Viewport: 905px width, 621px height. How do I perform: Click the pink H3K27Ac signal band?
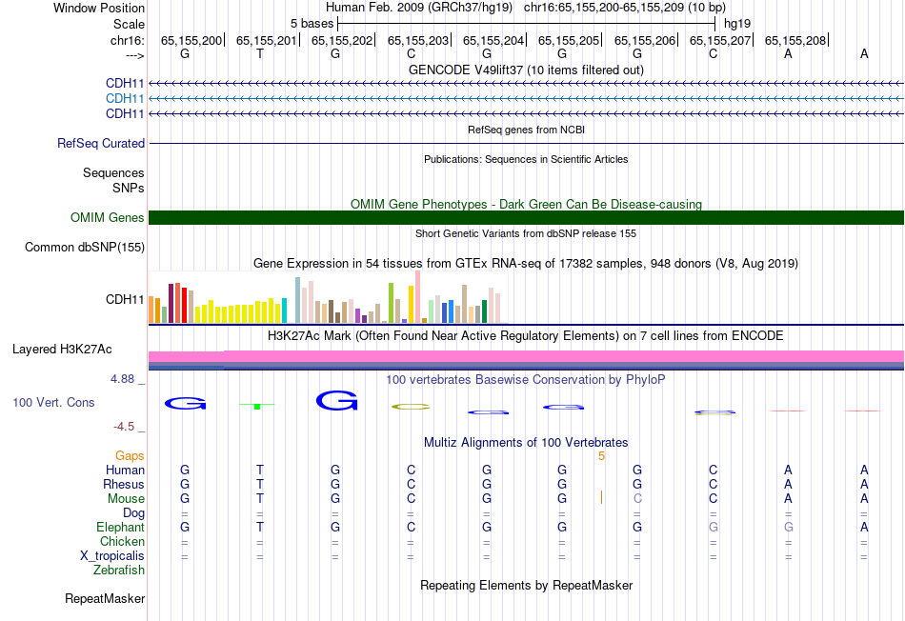point(526,356)
